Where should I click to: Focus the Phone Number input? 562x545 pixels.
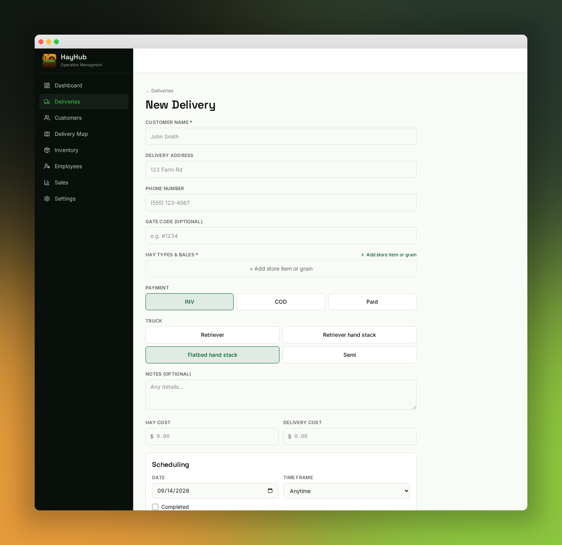pos(281,202)
